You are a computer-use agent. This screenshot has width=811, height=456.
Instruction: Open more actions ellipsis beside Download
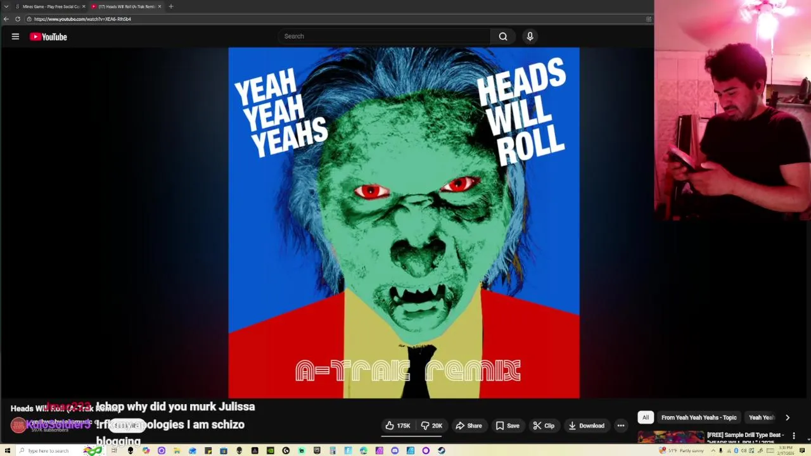[621, 426]
